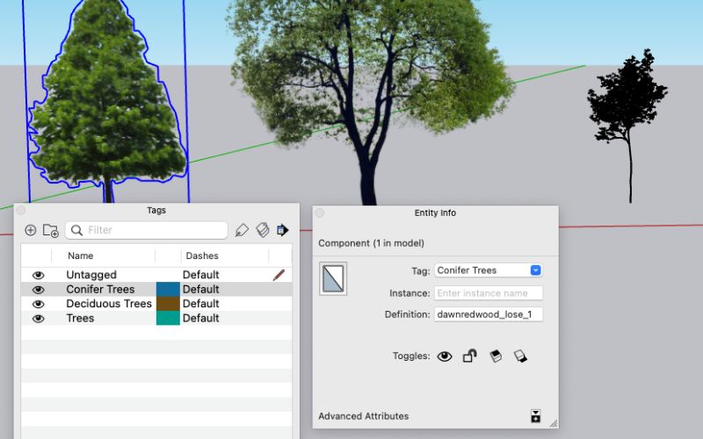Open Default dashes dropdown for Trees tag

201,319
